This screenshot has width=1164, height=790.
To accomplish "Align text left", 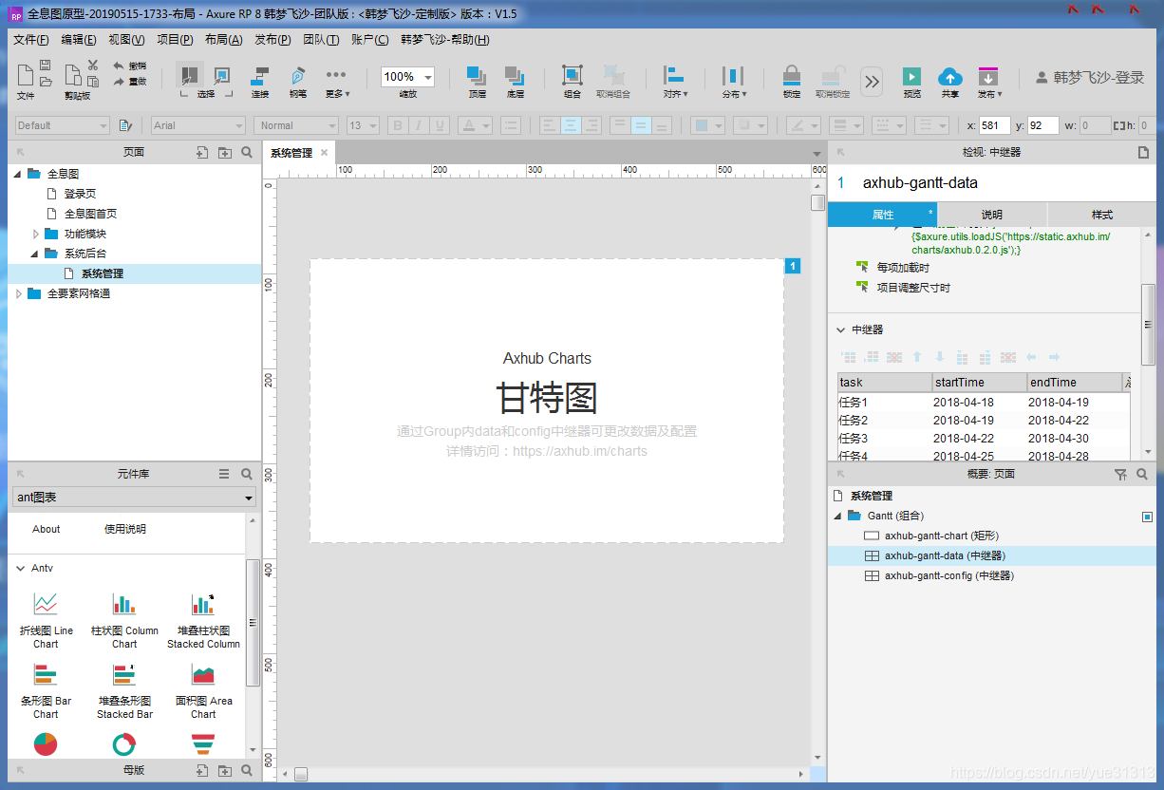I will (550, 125).
